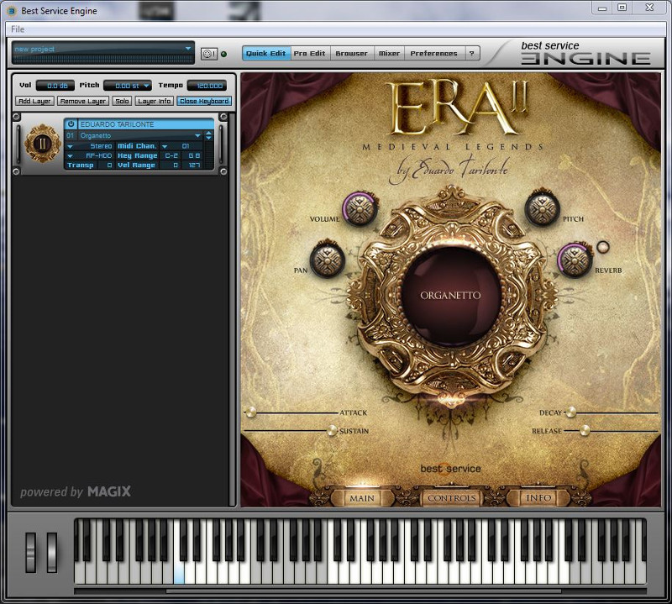Open the Preferences tab

coord(433,54)
